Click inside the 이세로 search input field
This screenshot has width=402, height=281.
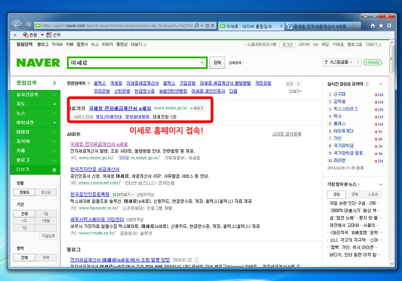133,63
